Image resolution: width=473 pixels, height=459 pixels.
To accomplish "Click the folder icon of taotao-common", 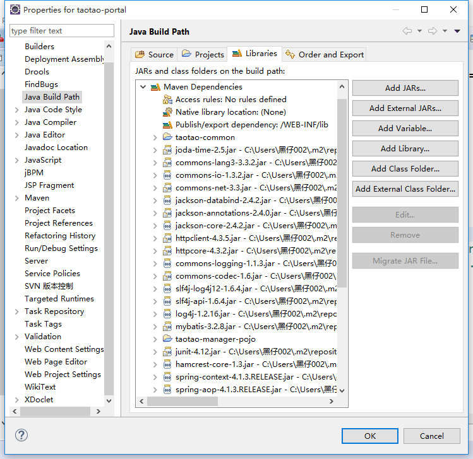I will coord(167,137).
